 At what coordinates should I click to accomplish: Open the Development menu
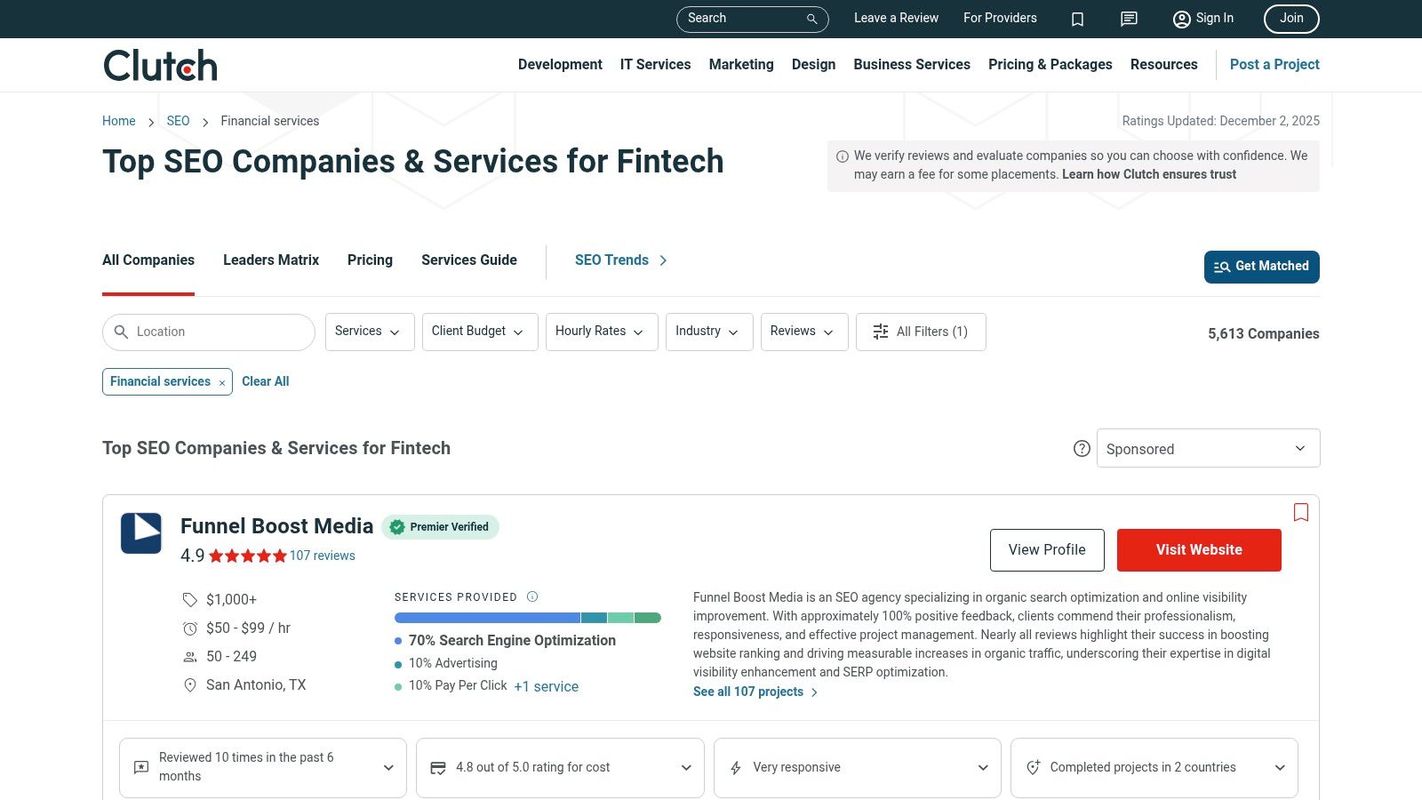pyautogui.click(x=560, y=64)
